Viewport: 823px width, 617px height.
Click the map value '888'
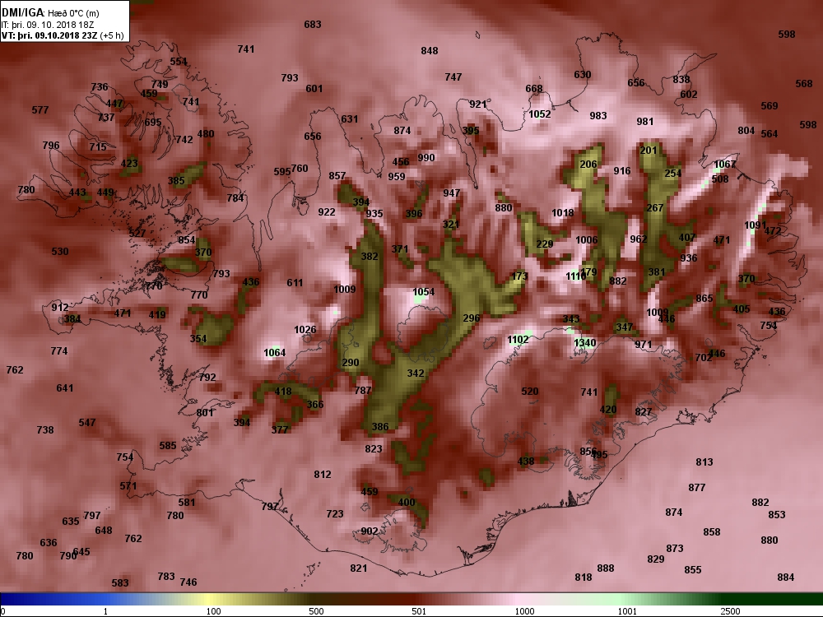605,568
